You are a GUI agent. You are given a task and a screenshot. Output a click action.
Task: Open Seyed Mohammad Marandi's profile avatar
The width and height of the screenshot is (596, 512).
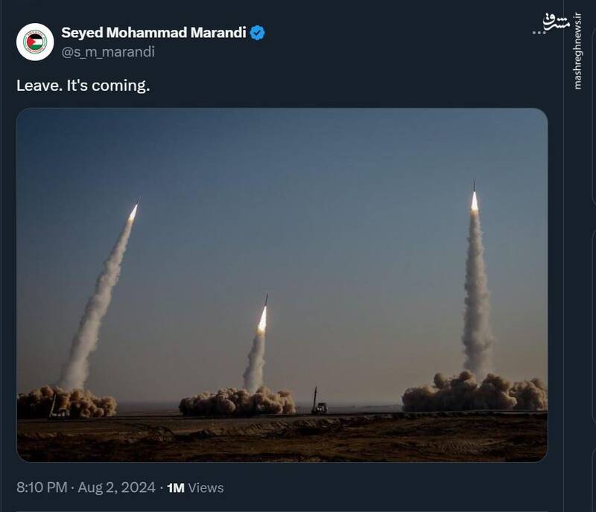(35, 42)
